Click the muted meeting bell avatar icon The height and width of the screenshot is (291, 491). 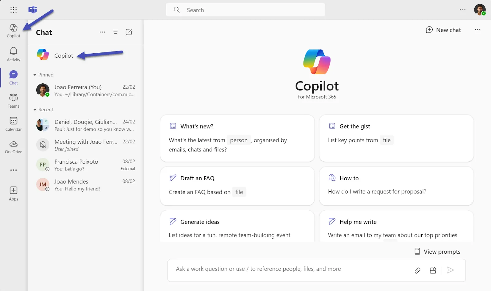(43, 145)
